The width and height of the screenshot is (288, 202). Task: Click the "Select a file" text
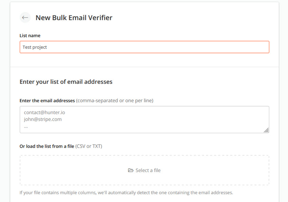tap(148, 170)
